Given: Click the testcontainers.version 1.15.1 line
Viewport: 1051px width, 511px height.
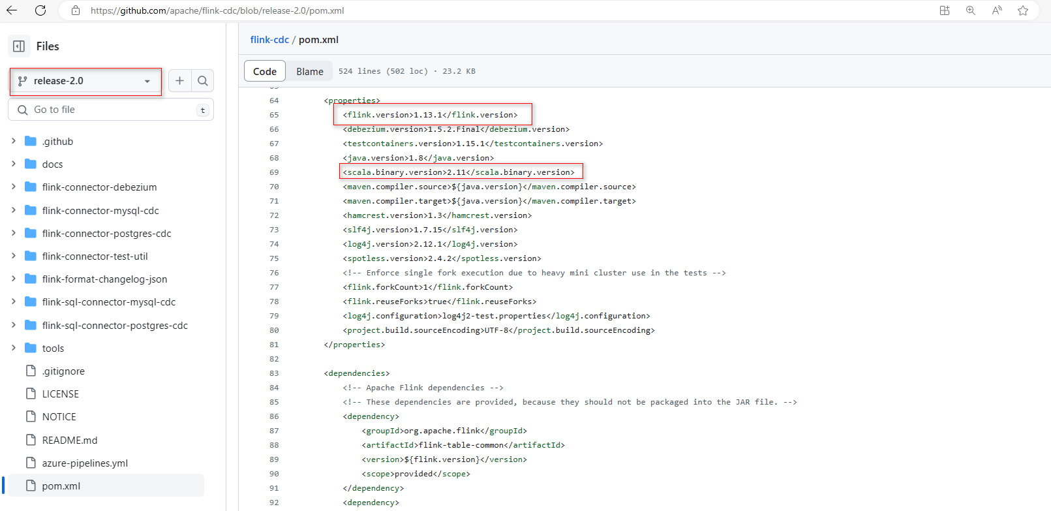Looking at the screenshot, I should 473,144.
